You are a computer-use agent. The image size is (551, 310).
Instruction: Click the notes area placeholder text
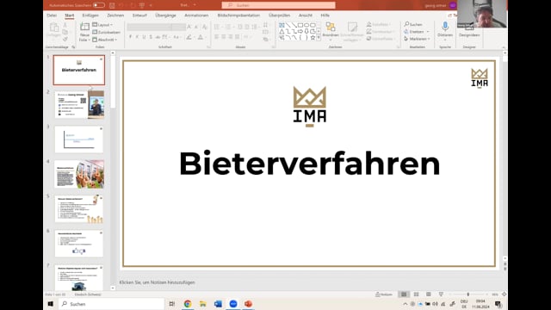[x=157, y=282]
